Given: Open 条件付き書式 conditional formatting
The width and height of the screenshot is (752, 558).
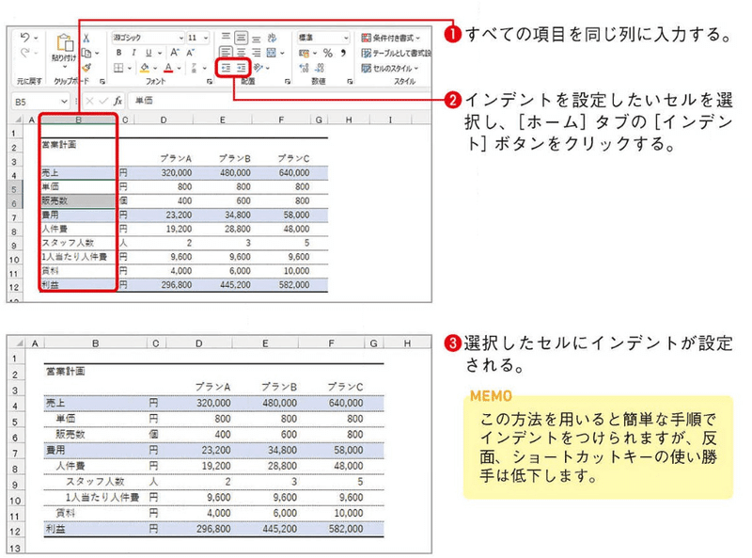Looking at the screenshot, I should pos(391,38).
